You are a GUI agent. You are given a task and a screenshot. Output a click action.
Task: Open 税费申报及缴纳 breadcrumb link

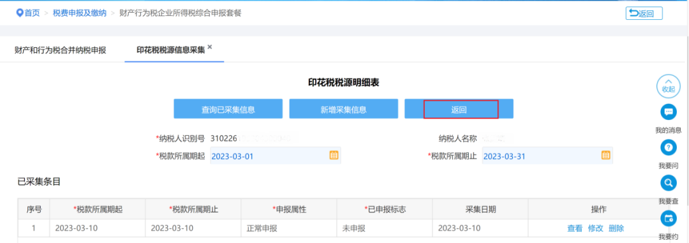pyautogui.click(x=80, y=13)
